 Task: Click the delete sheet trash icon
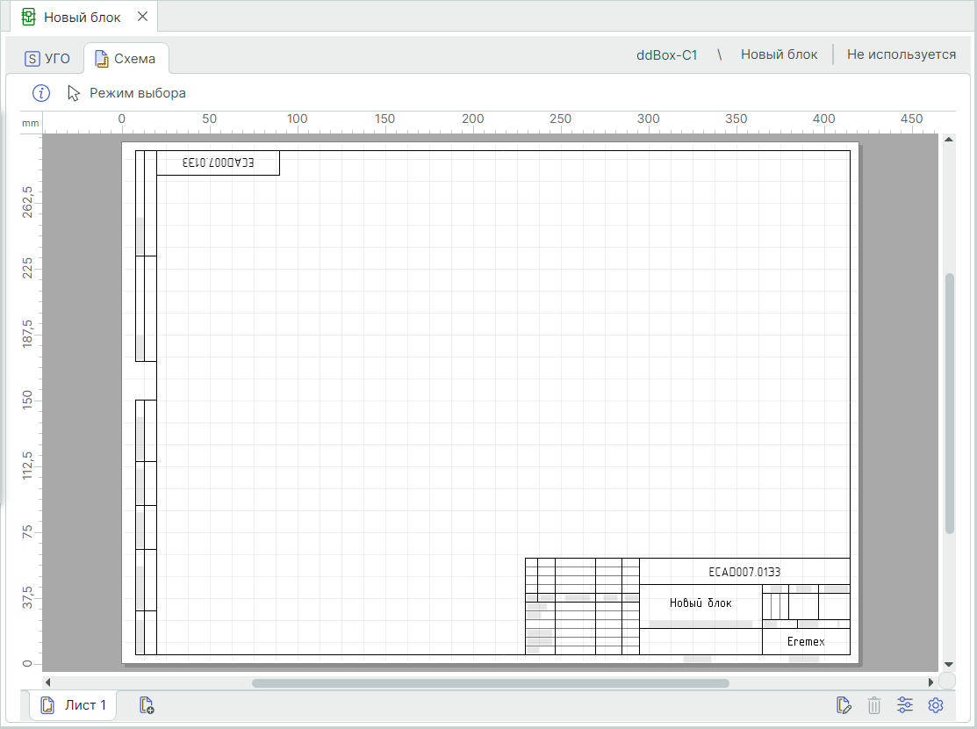point(874,704)
